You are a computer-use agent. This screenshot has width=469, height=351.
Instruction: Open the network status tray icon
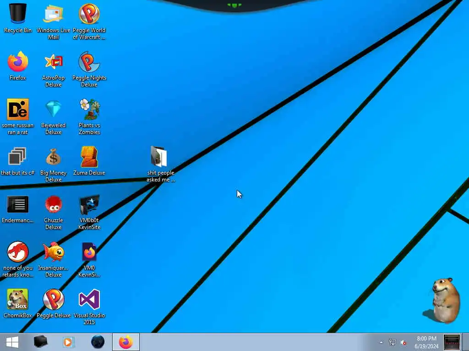(x=392, y=342)
